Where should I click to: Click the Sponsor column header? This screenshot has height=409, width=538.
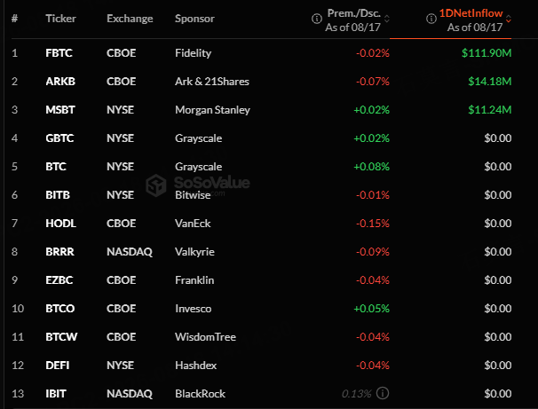pyautogui.click(x=194, y=19)
